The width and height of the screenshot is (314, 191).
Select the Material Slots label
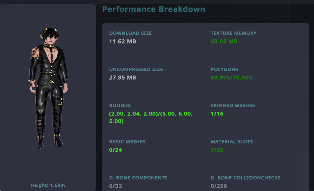pos(232,142)
